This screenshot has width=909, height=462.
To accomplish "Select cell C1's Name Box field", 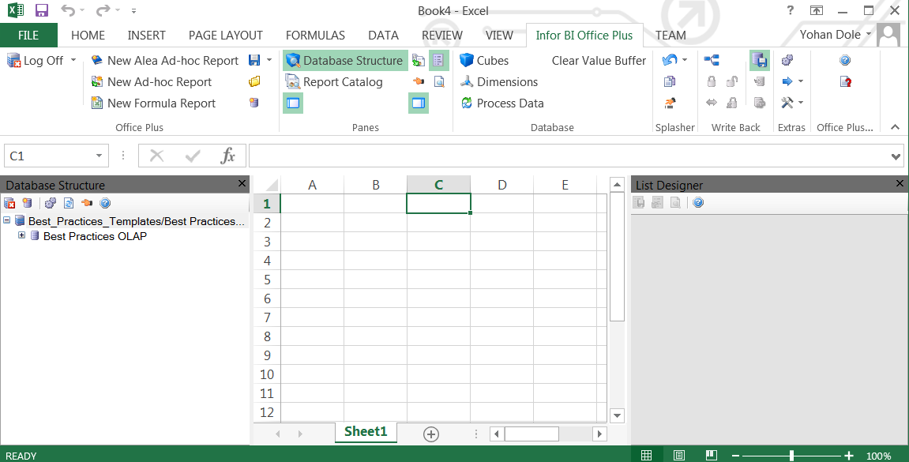I will [47, 156].
